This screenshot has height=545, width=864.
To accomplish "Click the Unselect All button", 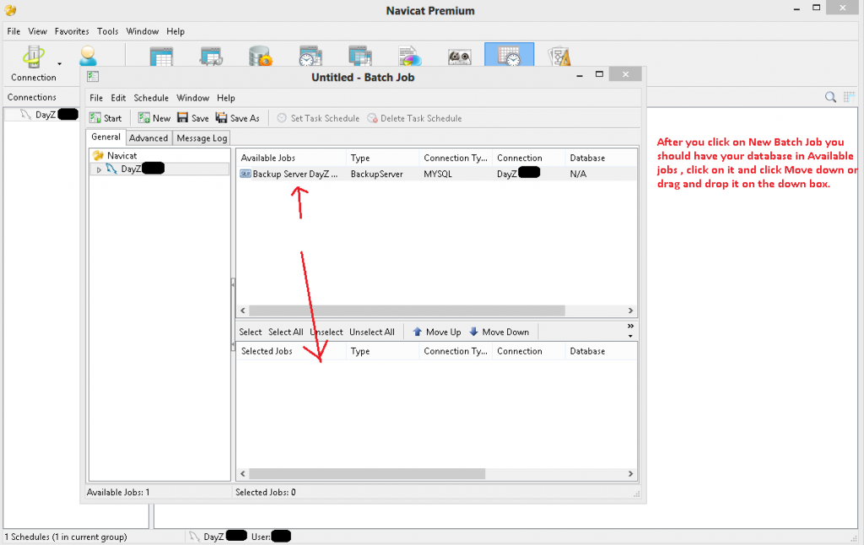I will pos(371,332).
